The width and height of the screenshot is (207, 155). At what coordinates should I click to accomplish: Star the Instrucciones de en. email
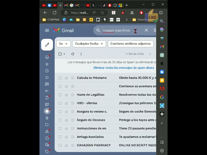[66, 129]
